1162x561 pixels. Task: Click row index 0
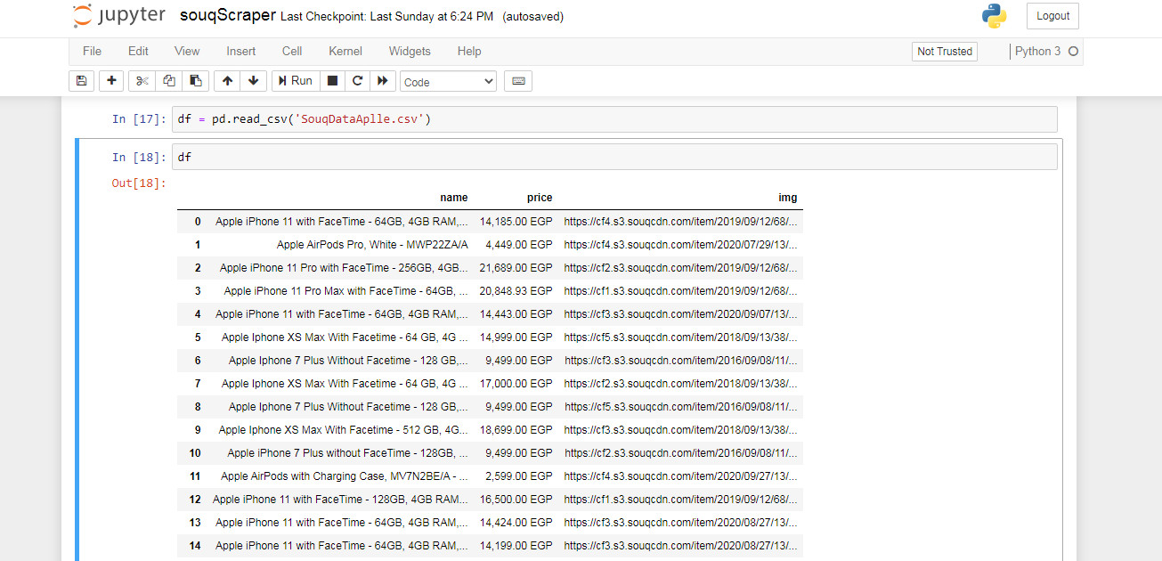pyautogui.click(x=198, y=222)
